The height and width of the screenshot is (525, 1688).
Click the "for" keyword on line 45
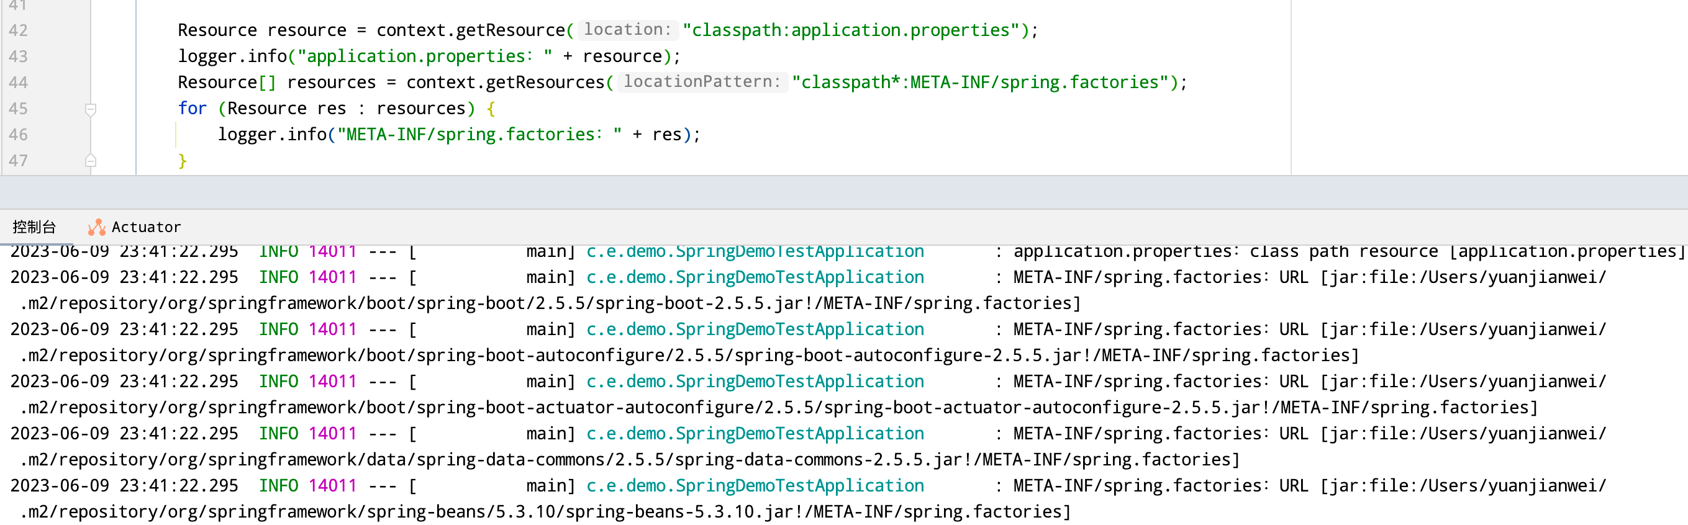[192, 109]
